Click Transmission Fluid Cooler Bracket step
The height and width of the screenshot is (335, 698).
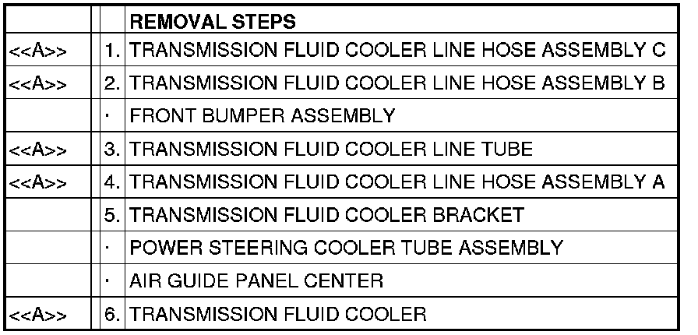pos(327,215)
